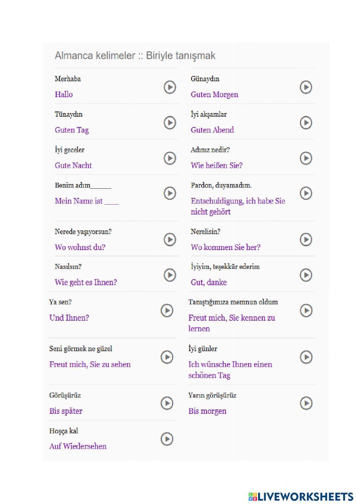Play audio for Auf Wiedersehen

pyautogui.click(x=167, y=439)
